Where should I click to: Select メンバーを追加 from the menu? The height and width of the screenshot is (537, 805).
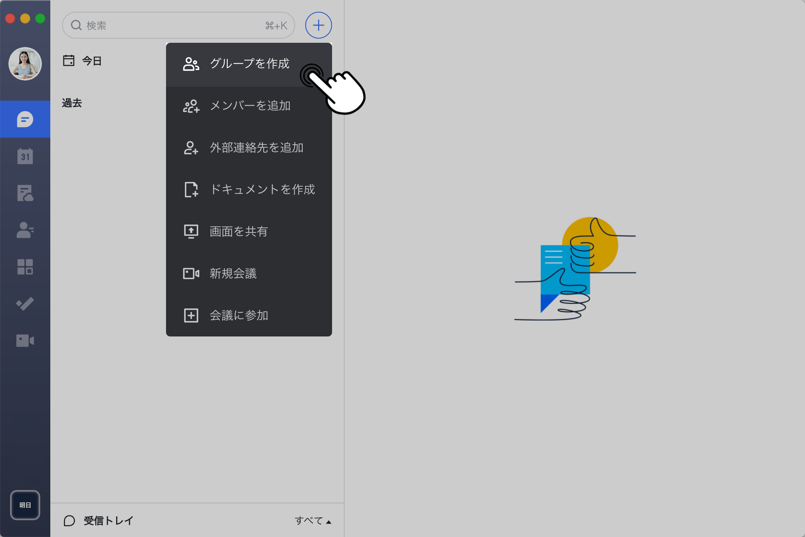[250, 106]
